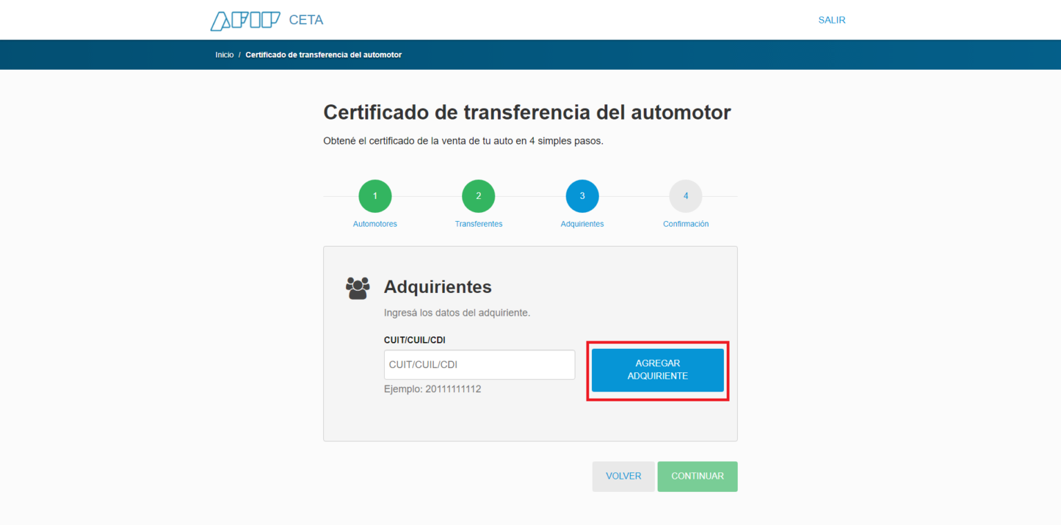
Task: Click the 'Obtené el certificado' subtitle text
Action: pyautogui.click(x=463, y=141)
